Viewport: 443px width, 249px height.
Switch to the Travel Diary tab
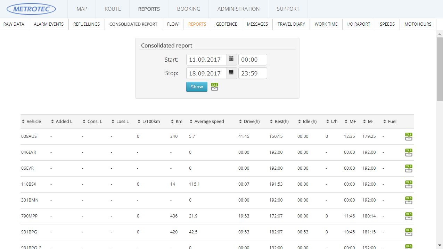(291, 24)
